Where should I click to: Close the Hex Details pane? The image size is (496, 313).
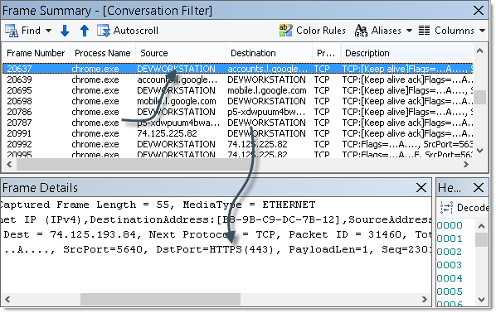[479, 188]
